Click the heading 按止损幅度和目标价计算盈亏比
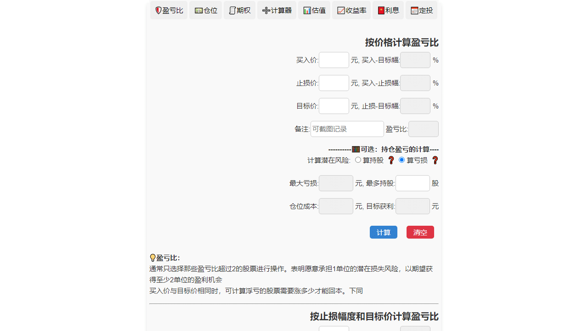The height and width of the screenshot is (331, 588). [x=374, y=317]
